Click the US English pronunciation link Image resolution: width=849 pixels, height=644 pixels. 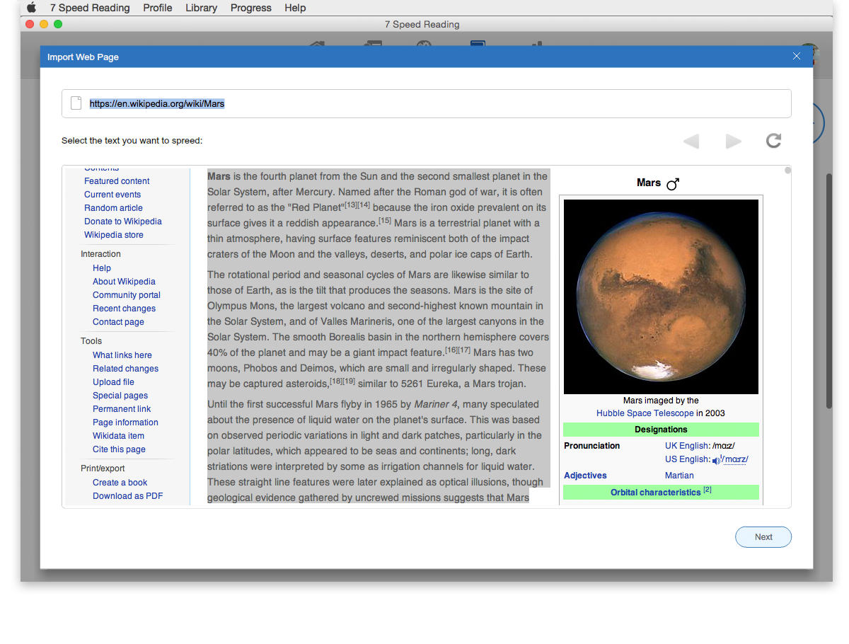[687, 459]
